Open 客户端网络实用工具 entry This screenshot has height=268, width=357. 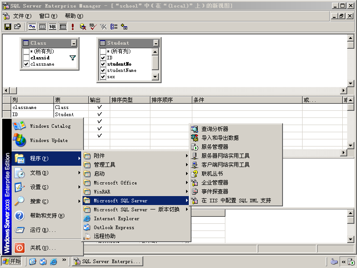point(236,164)
